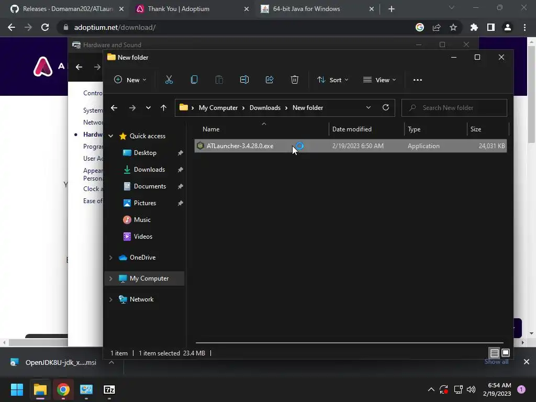Viewport: 536px width, 402px height.
Task: Open options arrow for OpenJDK8U download
Action: 111,362
